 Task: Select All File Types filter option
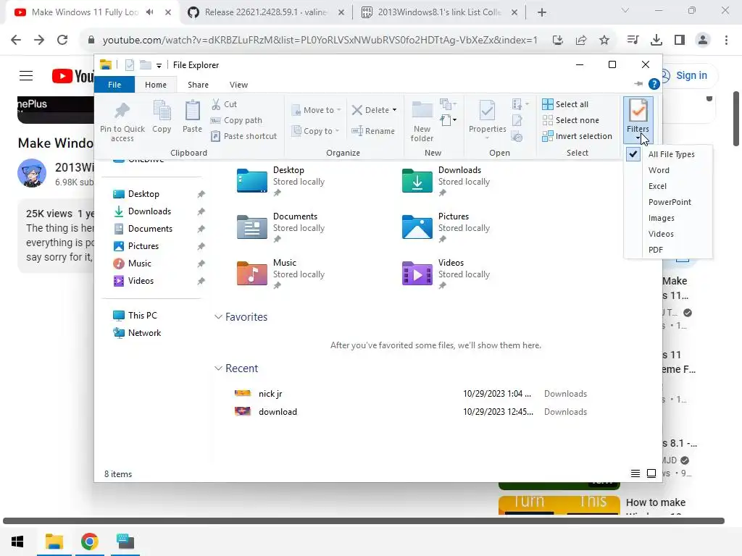668,154
